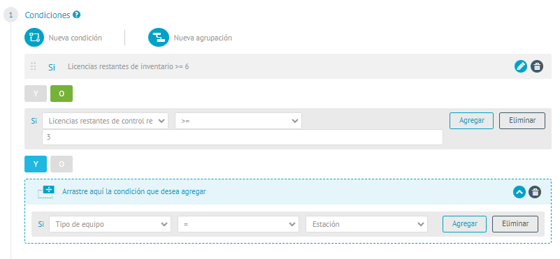
Task: Click the value input field containing 3
Action: click(x=243, y=137)
